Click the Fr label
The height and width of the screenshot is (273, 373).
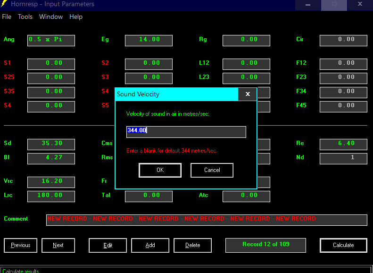(104, 181)
